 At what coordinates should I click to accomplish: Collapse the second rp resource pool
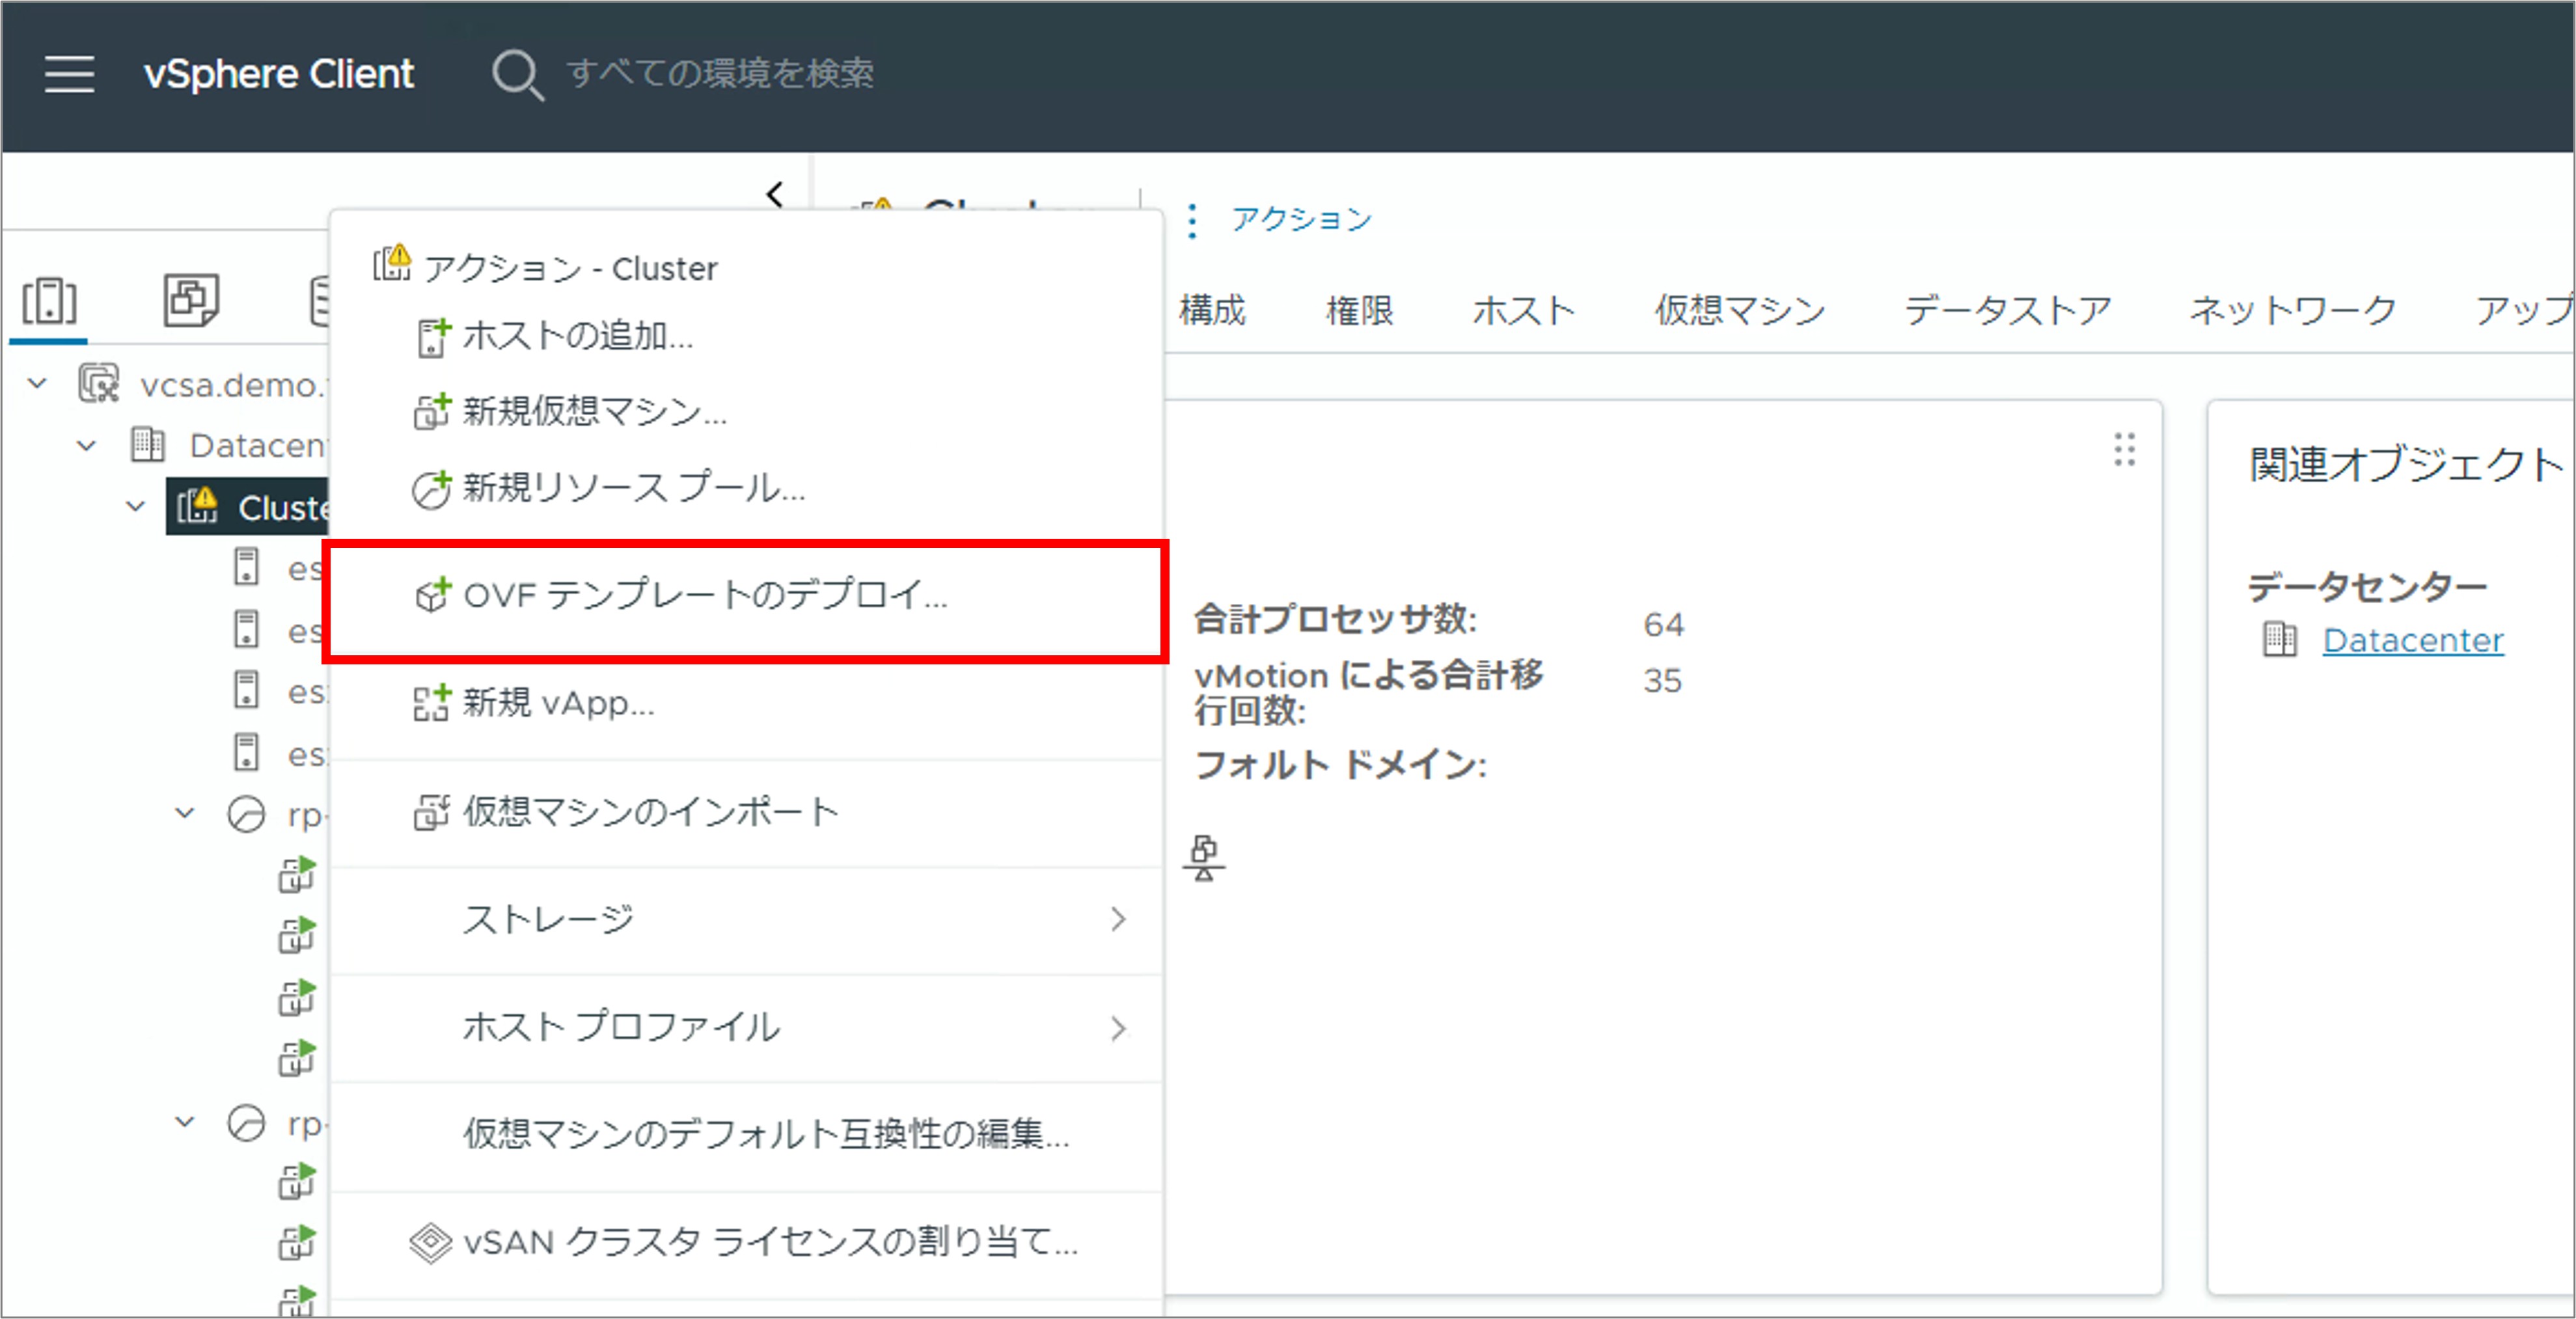(x=185, y=1122)
